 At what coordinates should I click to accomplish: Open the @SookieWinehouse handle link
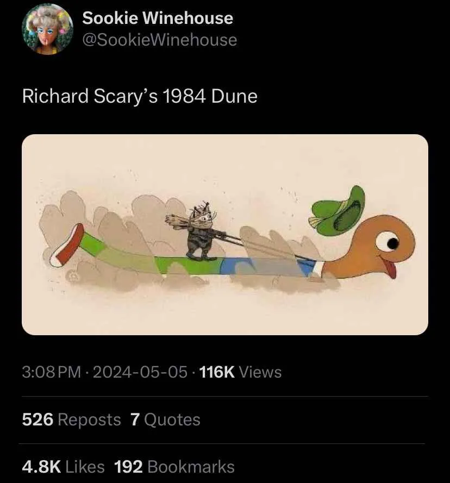pyautogui.click(x=160, y=40)
